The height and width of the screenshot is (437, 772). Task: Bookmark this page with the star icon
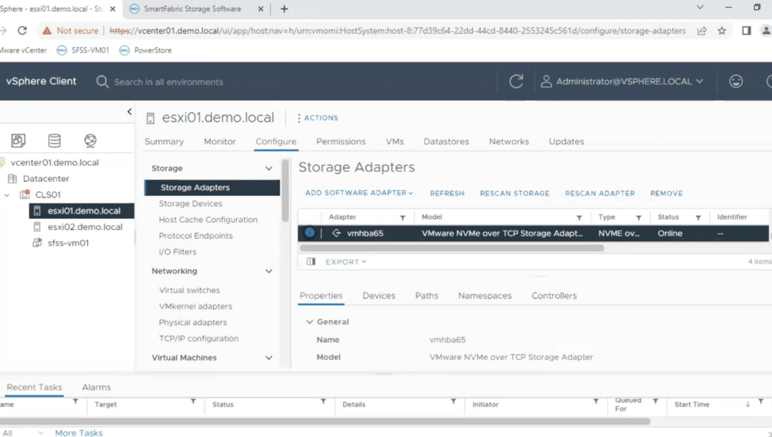tap(722, 30)
